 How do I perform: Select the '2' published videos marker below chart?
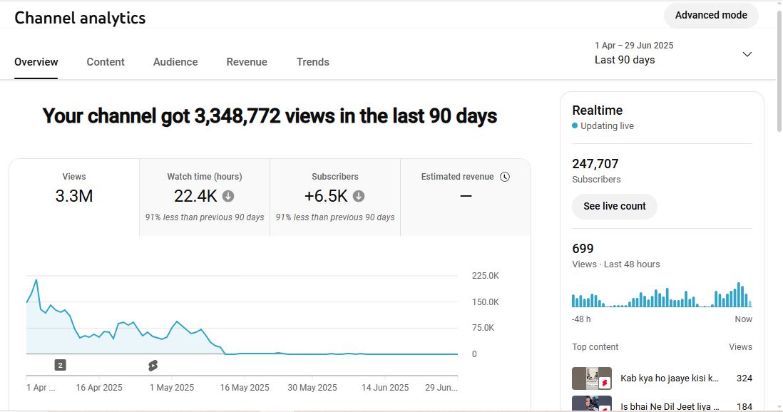(x=61, y=365)
